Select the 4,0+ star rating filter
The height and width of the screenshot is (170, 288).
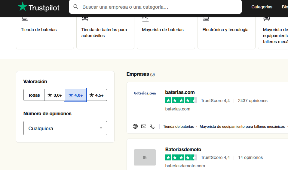pos(75,95)
